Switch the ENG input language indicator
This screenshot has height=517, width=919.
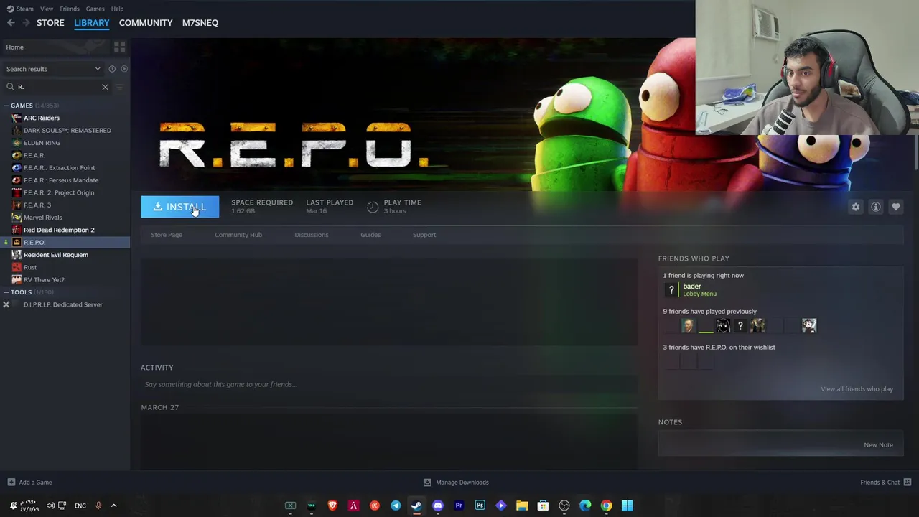[80, 506]
